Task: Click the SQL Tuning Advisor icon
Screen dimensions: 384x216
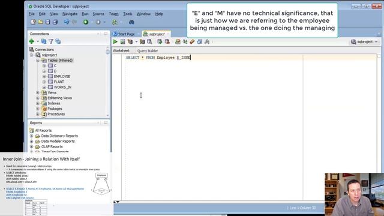Action: [x=149, y=41]
